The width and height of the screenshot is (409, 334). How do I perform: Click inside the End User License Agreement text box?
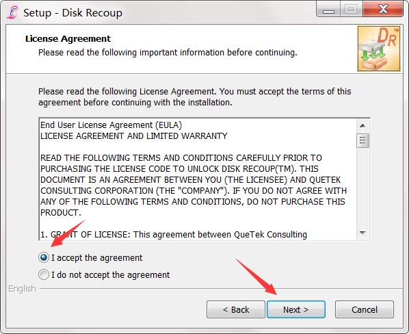[x=198, y=179]
